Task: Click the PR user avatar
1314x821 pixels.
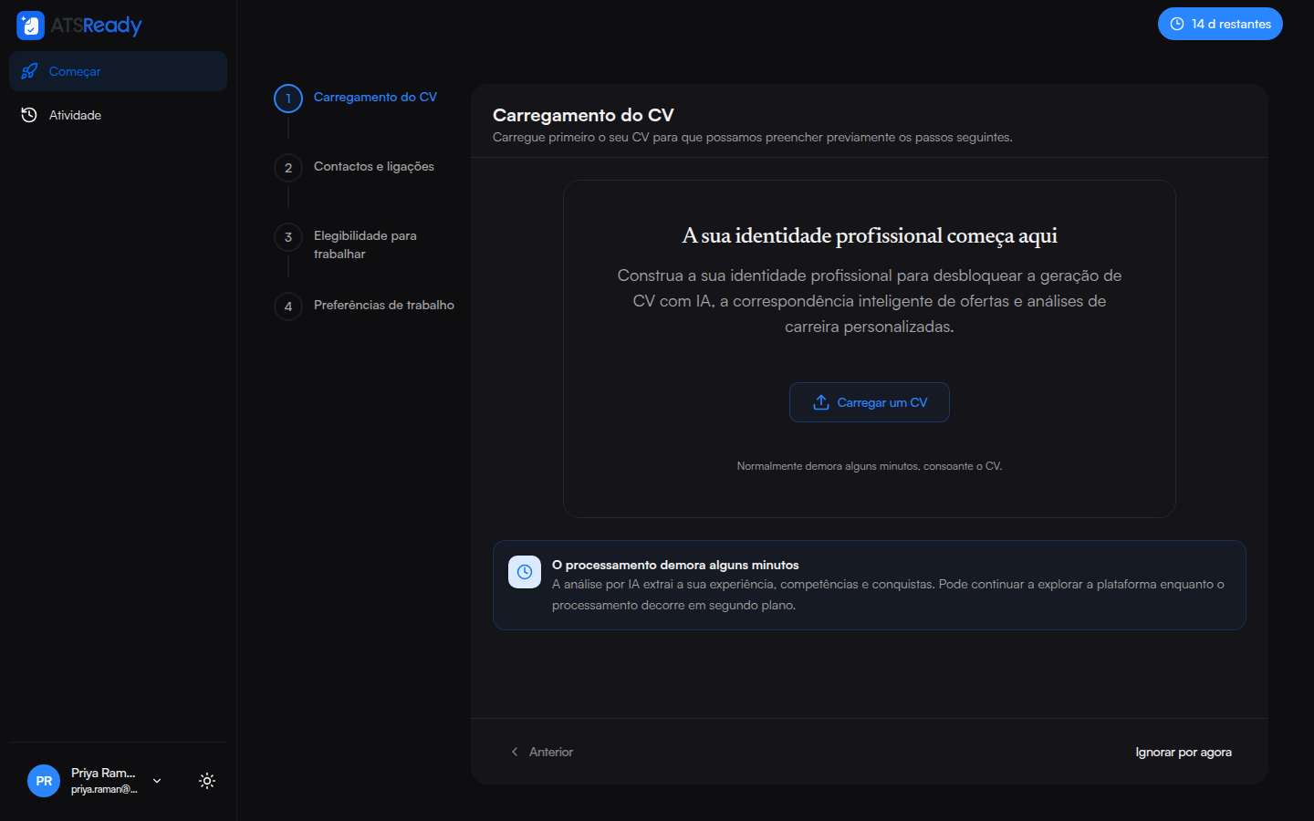Action: click(44, 781)
